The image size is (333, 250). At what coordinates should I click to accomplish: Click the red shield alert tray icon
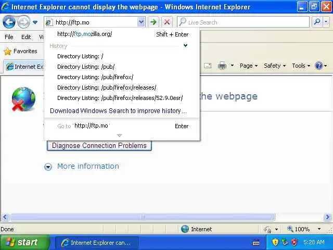point(294,242)
